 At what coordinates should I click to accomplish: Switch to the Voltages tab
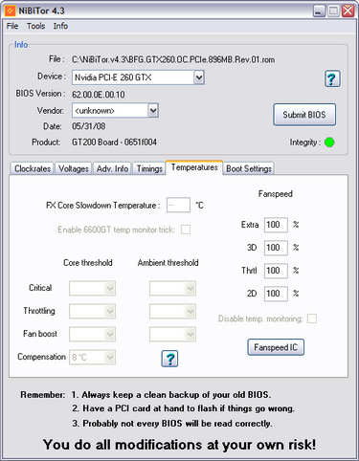[x=74, y=168]
